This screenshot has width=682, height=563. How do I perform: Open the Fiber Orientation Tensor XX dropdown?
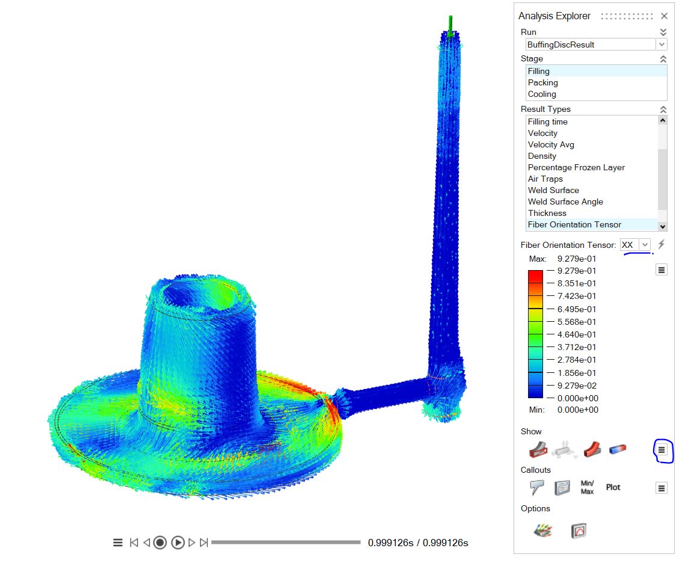(x=635, y=245)
